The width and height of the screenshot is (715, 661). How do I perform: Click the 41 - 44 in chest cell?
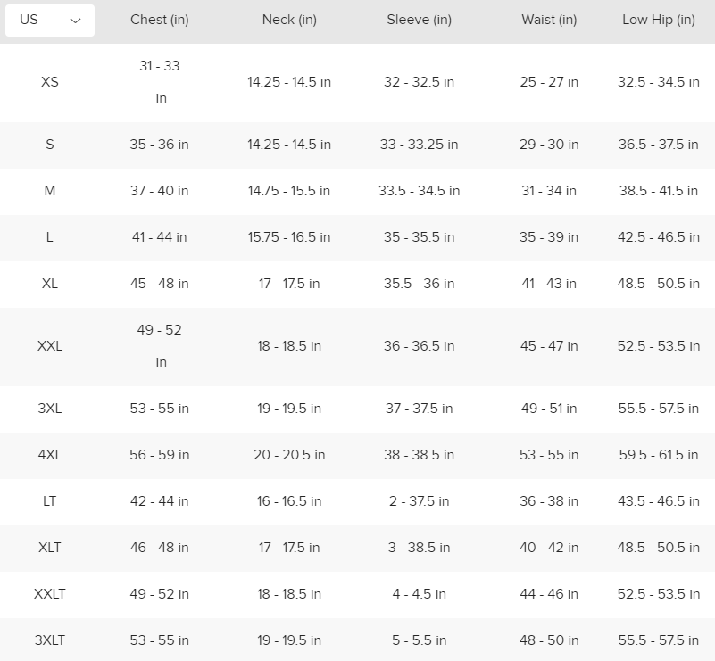click(160, 237)
